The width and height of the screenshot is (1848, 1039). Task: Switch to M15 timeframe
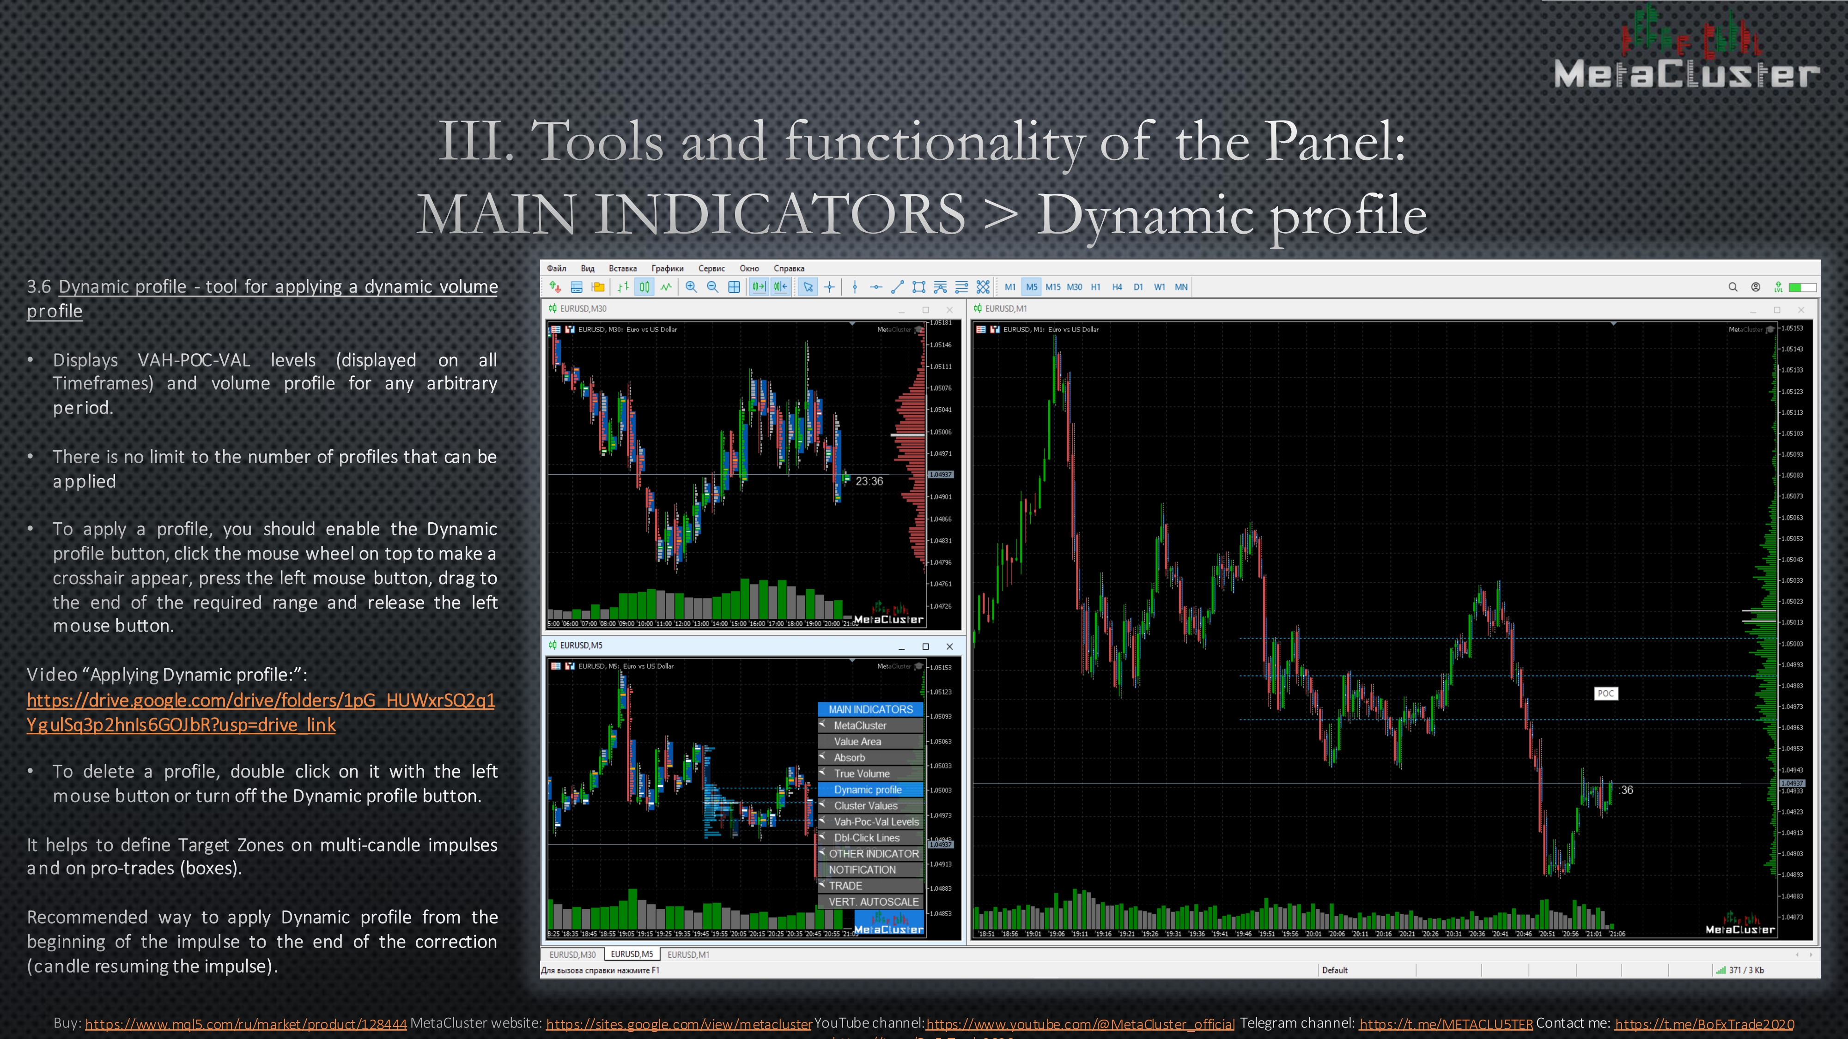[x=1053, y=287]
